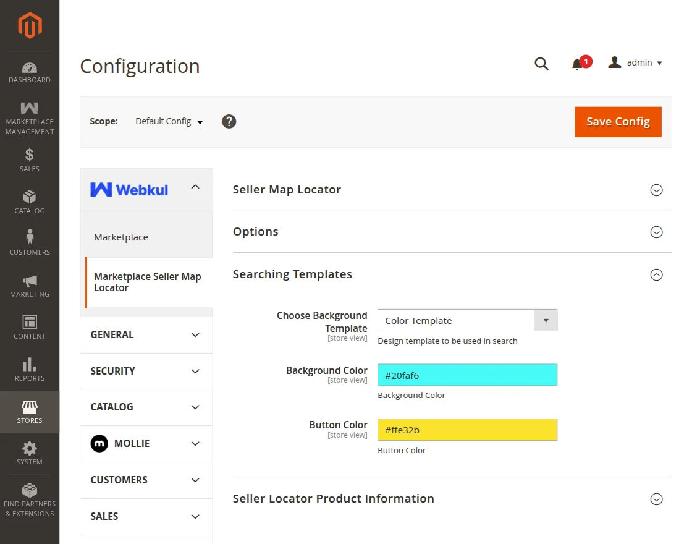The height and width of the screenshot is (544, 692).
Task: Open Customers sidebar icon
Action: click(x=30, y=242)
